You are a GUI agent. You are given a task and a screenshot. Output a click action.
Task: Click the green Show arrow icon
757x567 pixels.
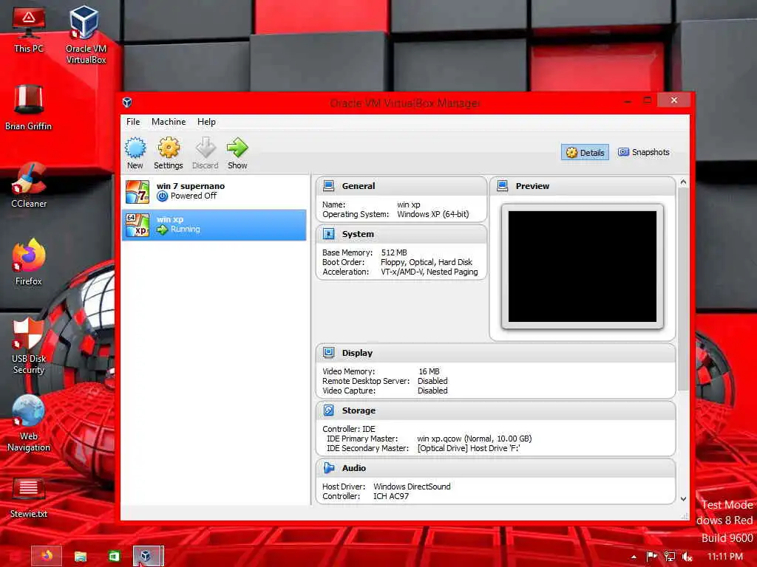click(x=237, y=148)
